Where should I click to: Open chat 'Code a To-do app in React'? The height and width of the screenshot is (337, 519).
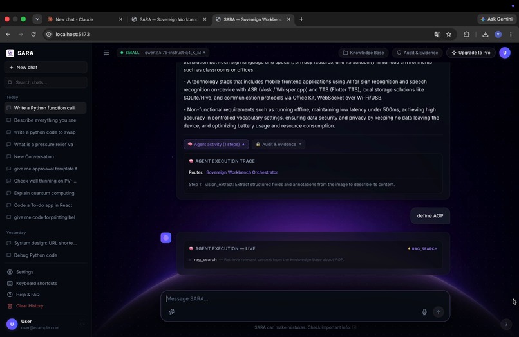point(45,205)
